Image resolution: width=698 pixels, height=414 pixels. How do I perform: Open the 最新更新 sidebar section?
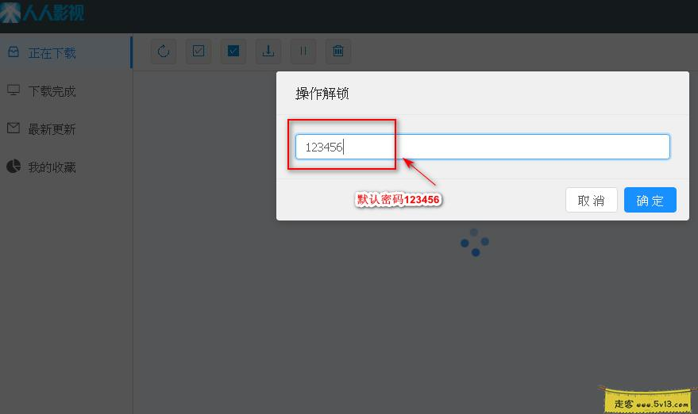(66, 129)
